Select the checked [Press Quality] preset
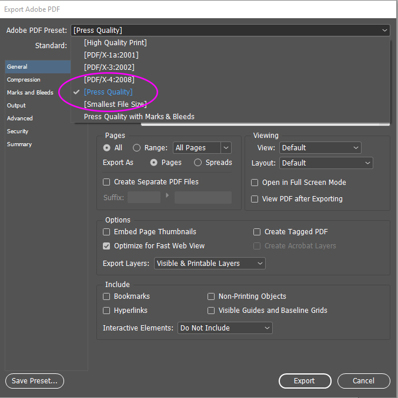 [230, 92]
